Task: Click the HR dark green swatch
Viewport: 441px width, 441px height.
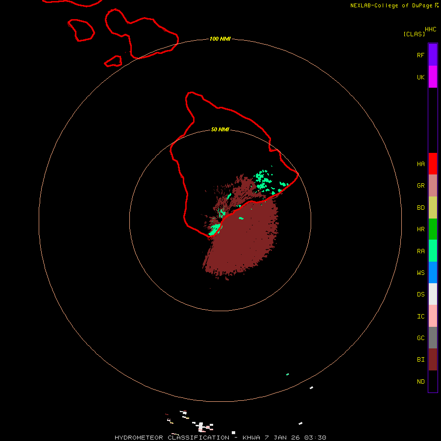Action: (433, 229)
